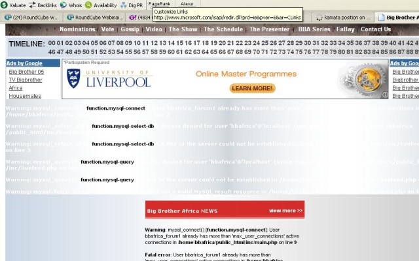Open the FaBay menu item
Screen dimensions: 419x261
pos(345,29)
